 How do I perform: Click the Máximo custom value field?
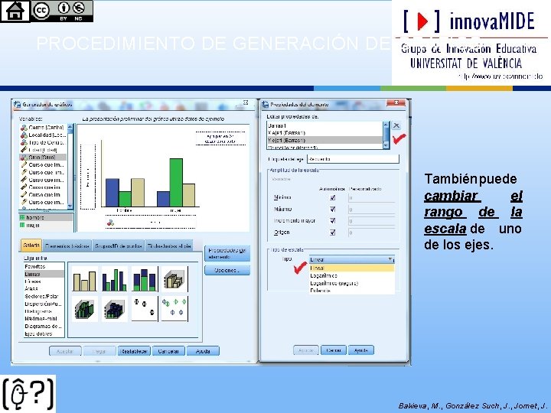(x=371, y=210)
